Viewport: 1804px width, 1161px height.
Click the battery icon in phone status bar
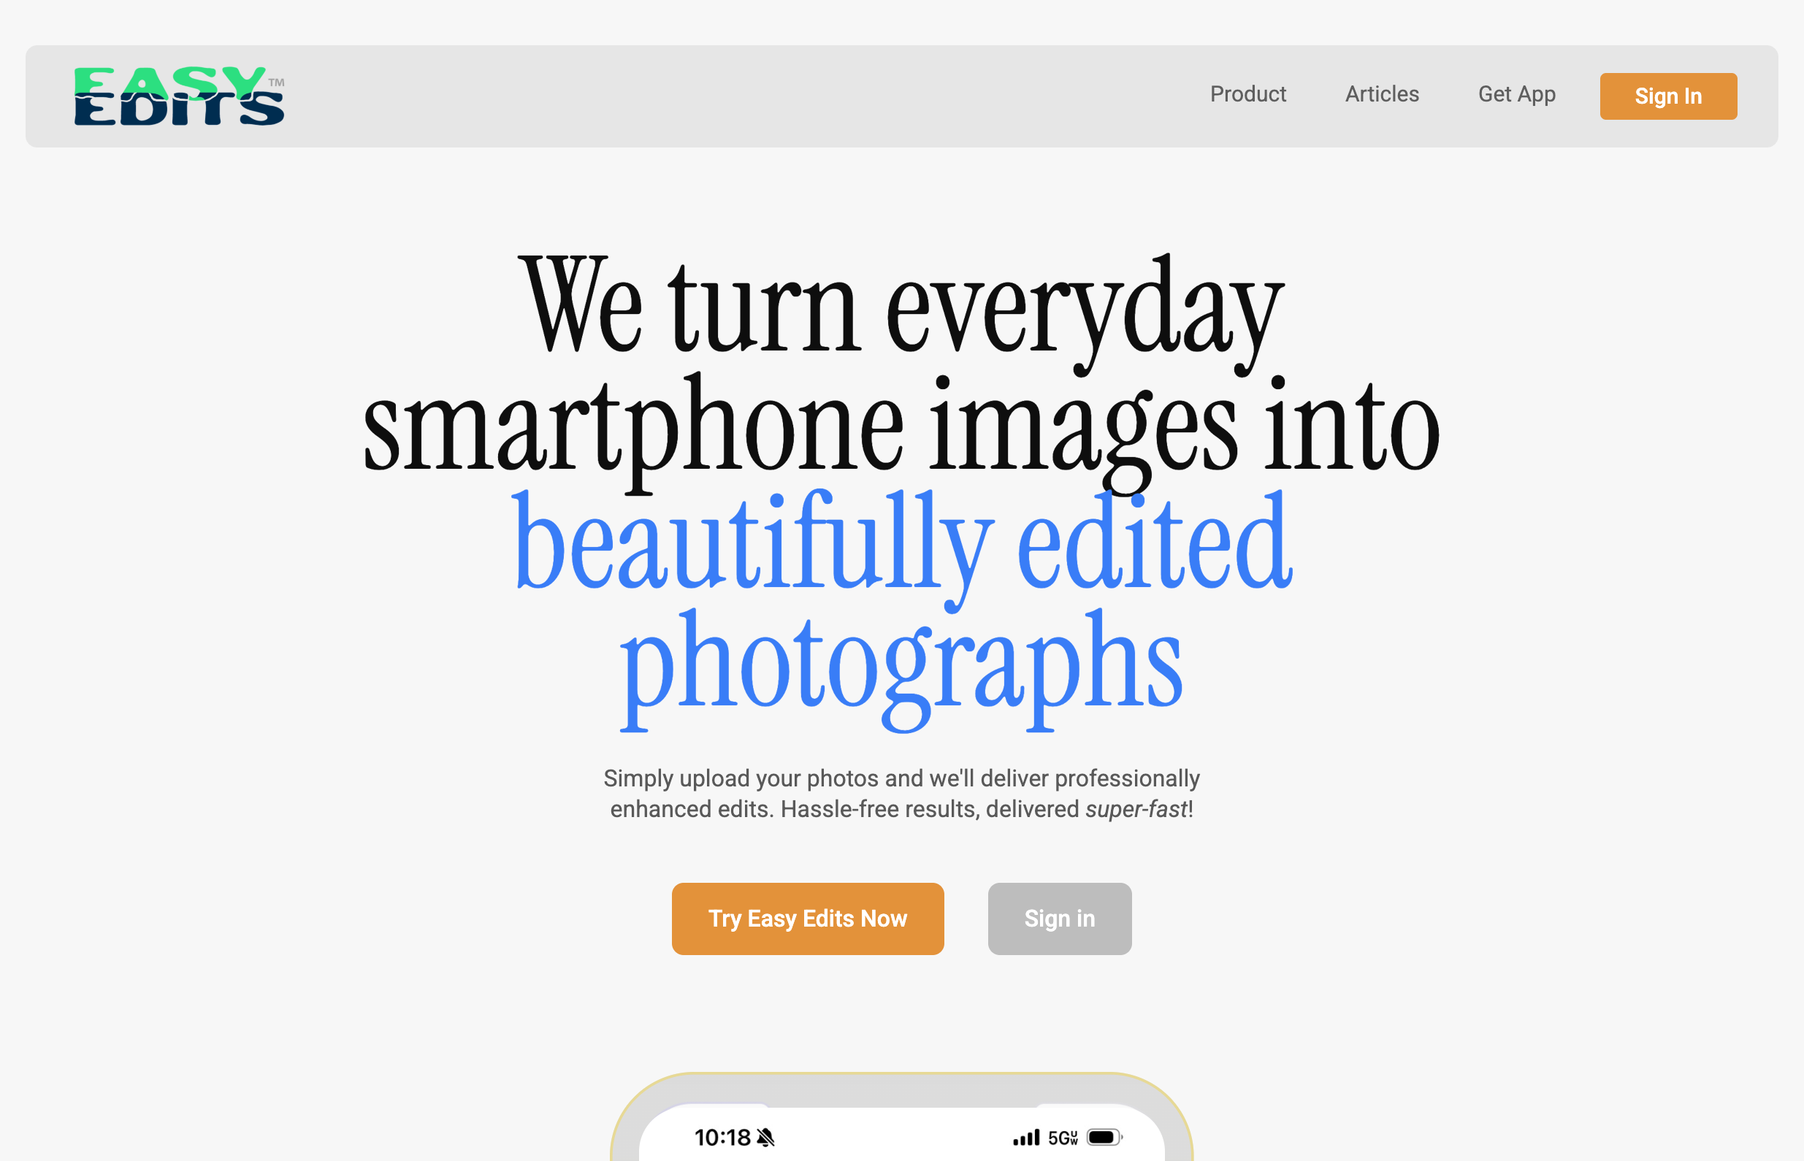tap(1104, 1137)
